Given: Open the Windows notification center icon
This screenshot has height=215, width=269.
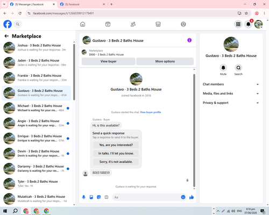Looking at the screenshot, I should pos(263,211).
